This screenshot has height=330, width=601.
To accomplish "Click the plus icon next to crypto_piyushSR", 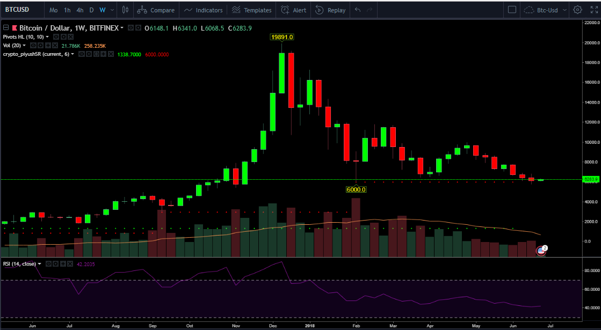I will pos(104,54).
